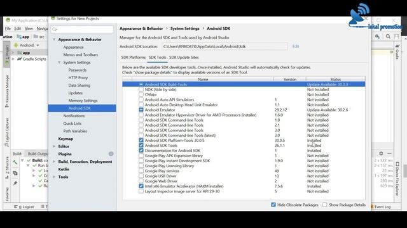Click the Project side tab
The image size is (407, 228).
point(7,55)
